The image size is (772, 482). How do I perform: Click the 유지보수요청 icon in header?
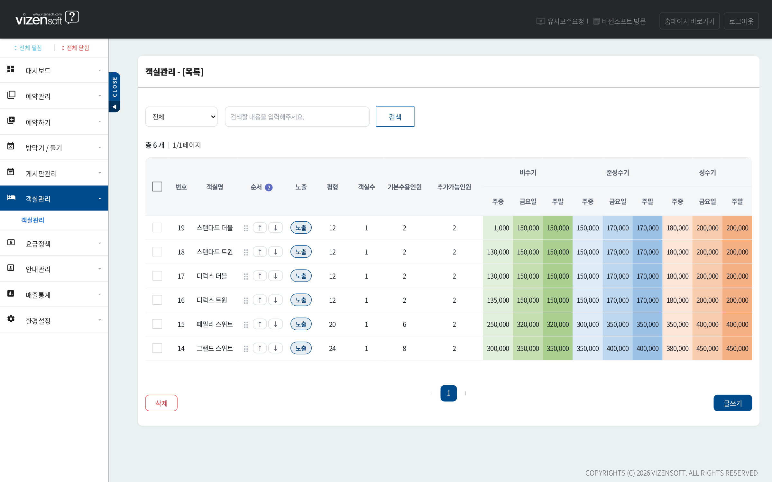540,21
